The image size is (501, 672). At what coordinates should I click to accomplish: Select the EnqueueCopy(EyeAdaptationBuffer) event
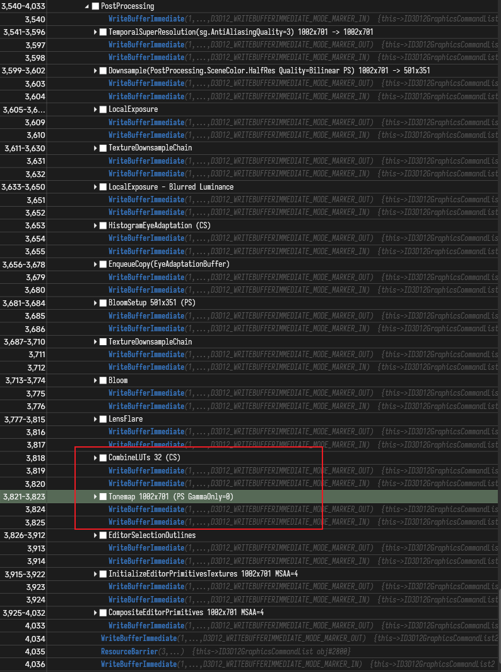168,264
